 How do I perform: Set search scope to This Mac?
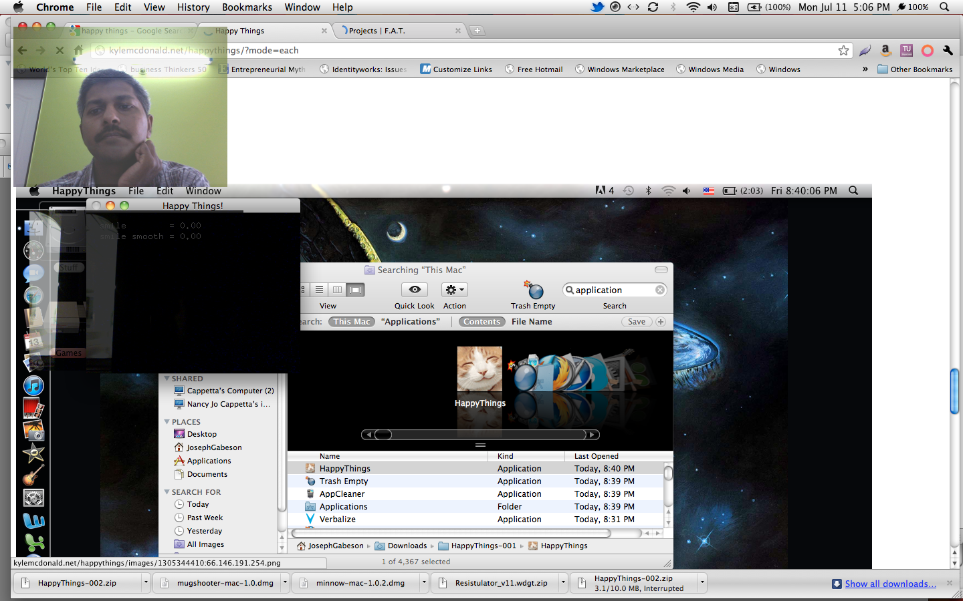click(352, 322)
